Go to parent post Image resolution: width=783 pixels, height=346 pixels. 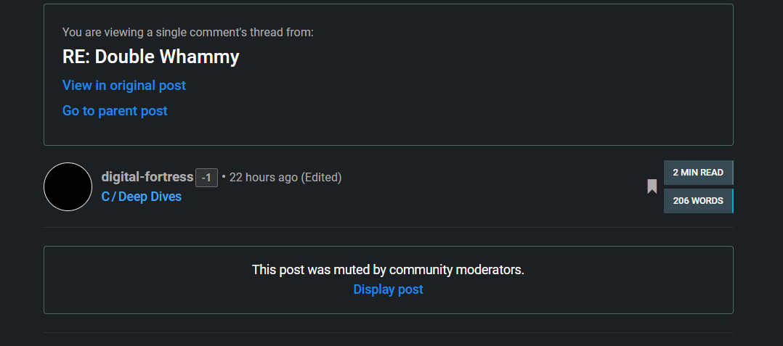115,111
